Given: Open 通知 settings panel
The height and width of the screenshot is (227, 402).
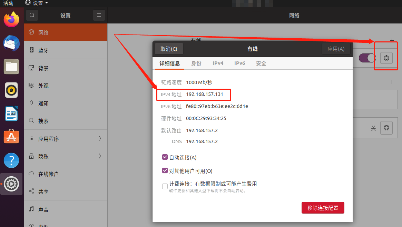Looking at the screenshot, I should [x=66, y=103].
